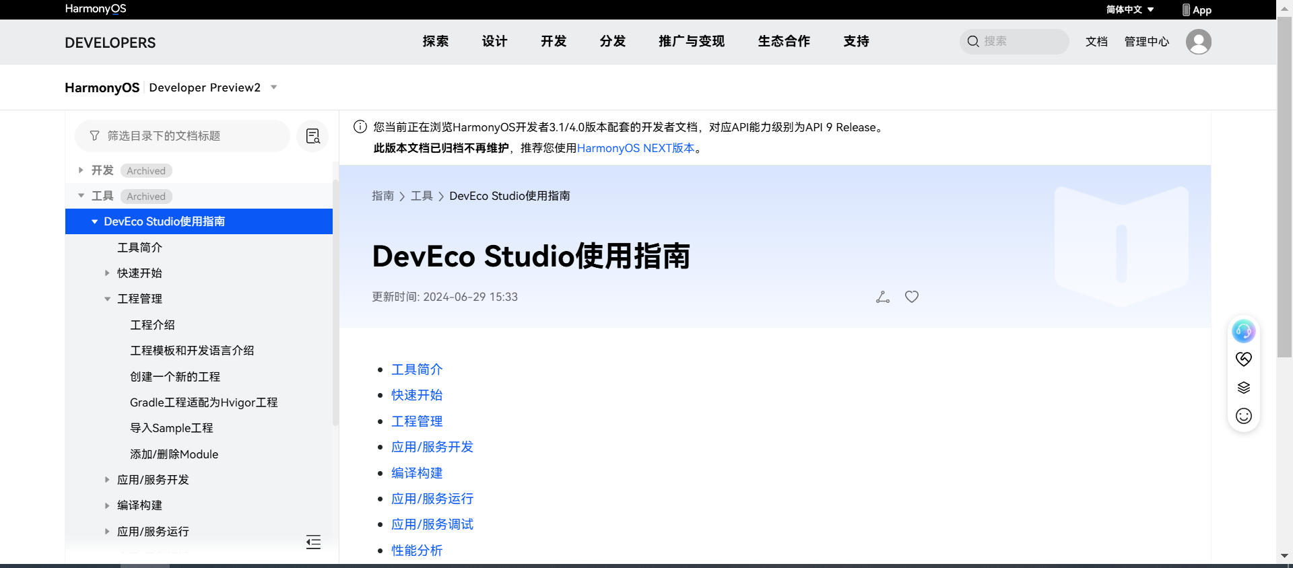The width and height of the screenshot is (1293, 568).
Task: Click the page vertical scrollbar
Action: [1284, 188]
